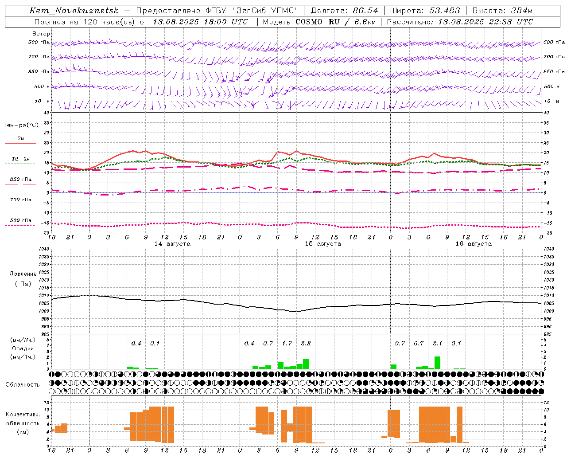Click the 'Тем-ра(°C)' temperature label

click(x=21, y=125)
